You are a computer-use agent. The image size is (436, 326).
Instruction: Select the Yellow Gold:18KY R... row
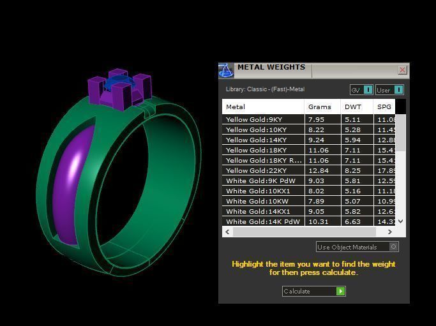point(308,160)
